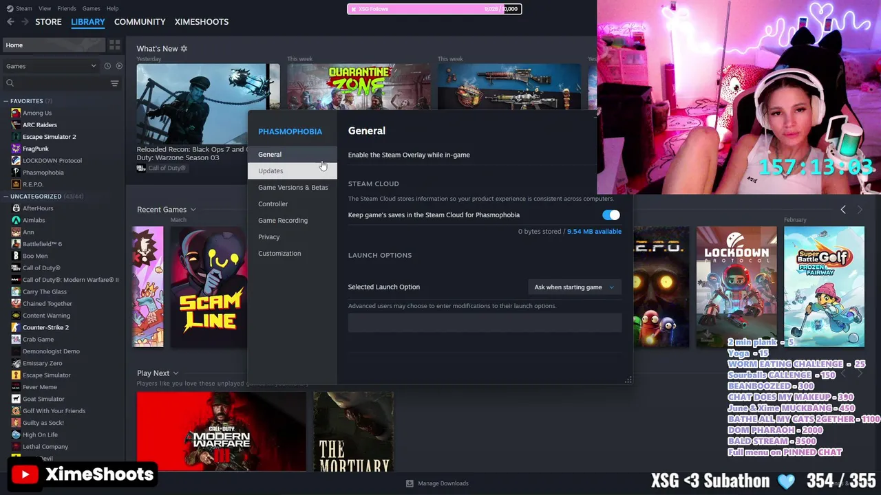Go to the LIBRARY tab

88,22
